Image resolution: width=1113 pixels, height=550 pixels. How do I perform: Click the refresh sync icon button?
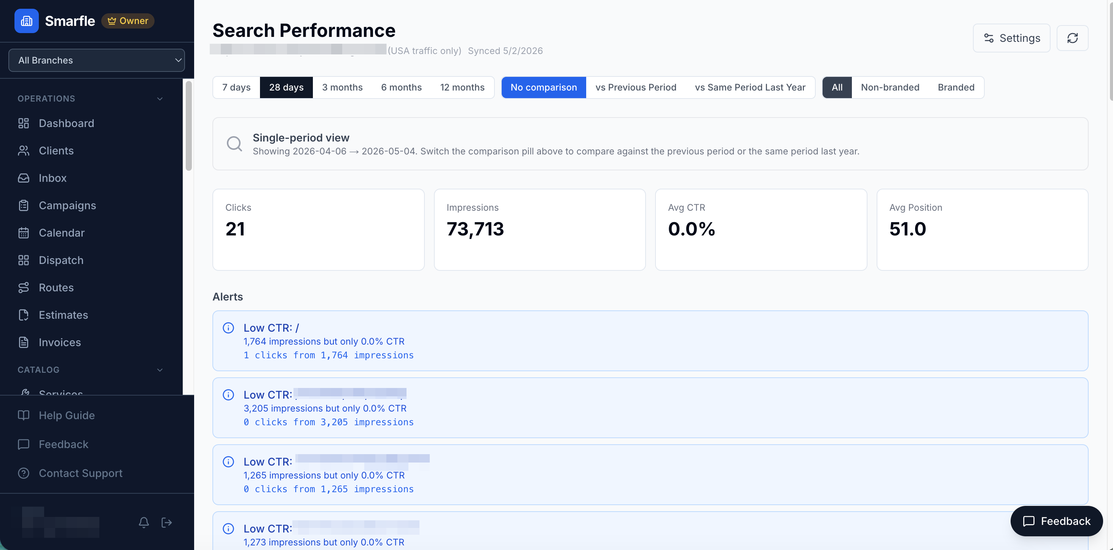click(1072, 38)
